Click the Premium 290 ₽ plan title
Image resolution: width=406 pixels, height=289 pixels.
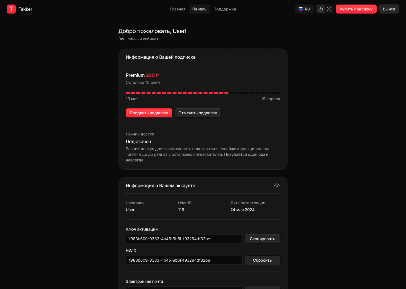click(142, 75)
